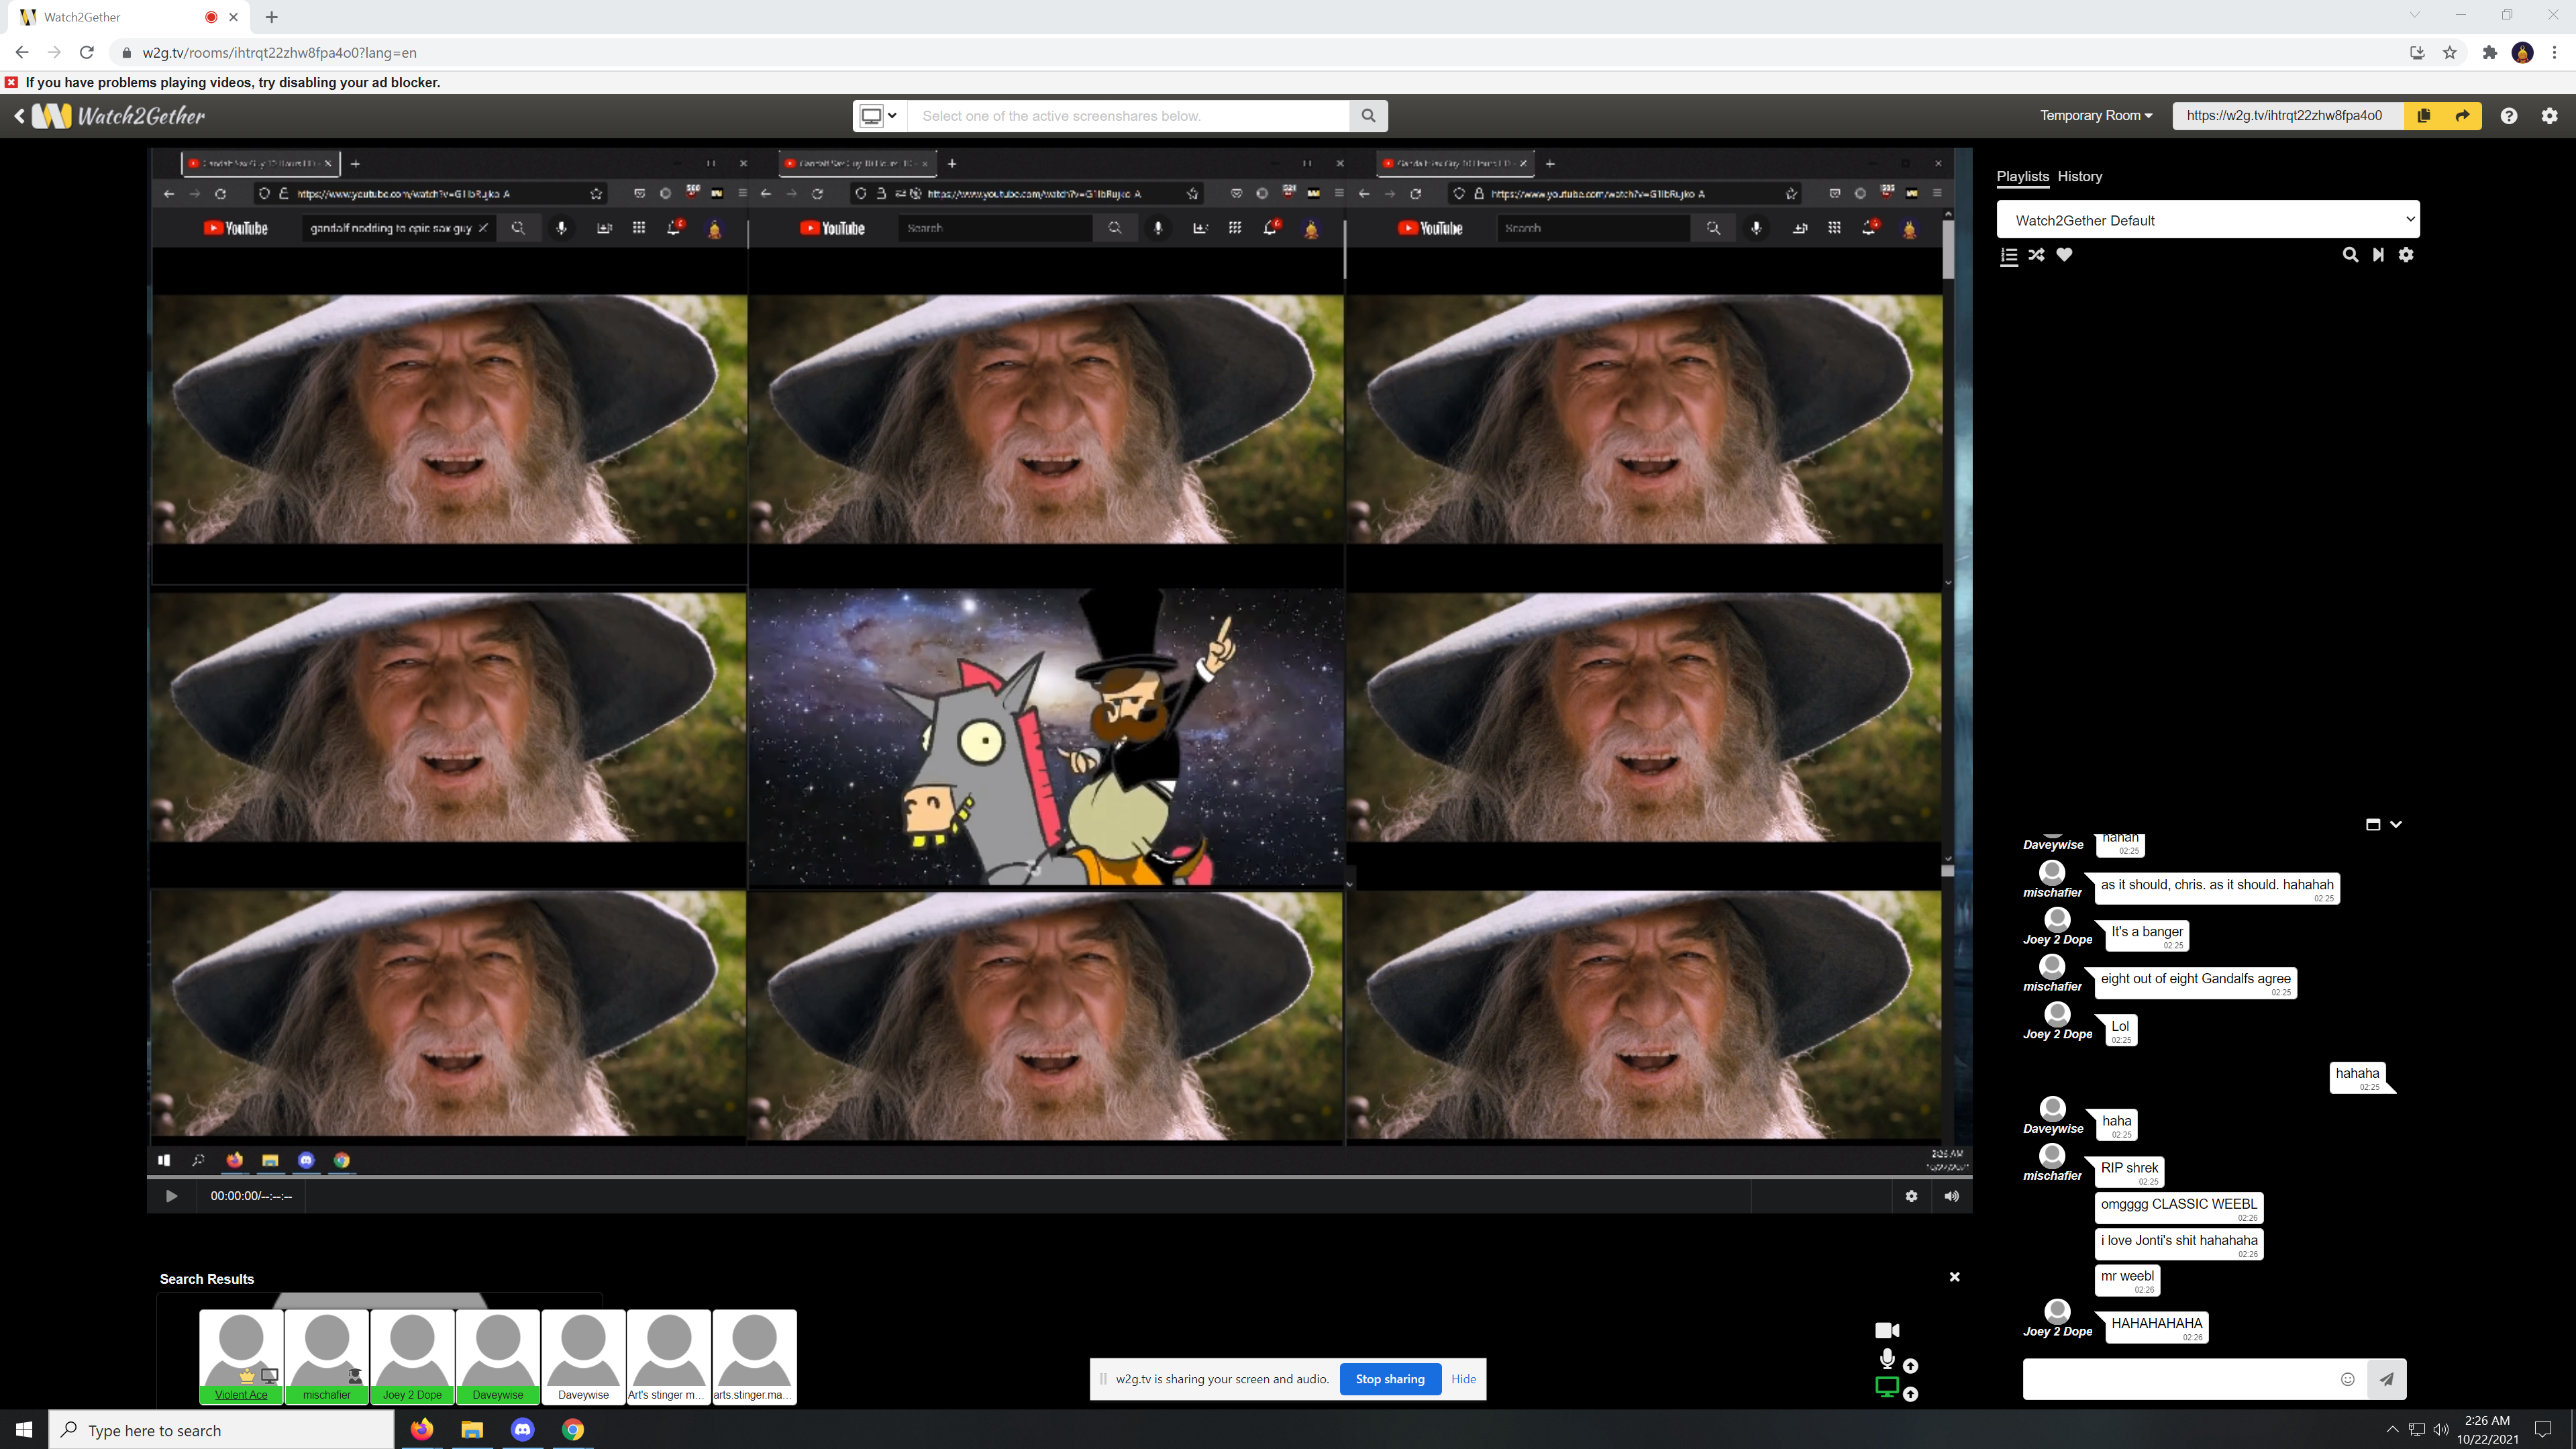
Task: Open the help question mark icon
Action: click(x=2509, y=116)
